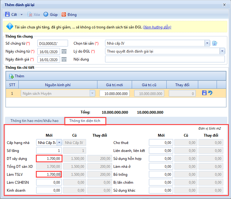Expand the Chọn tài sản dropdown
231x199 pixels.
207,43
